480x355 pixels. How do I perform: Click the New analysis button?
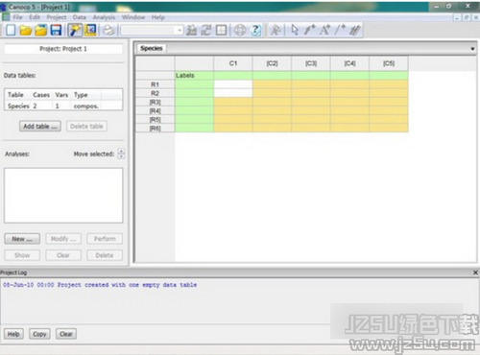coord(22,239)
